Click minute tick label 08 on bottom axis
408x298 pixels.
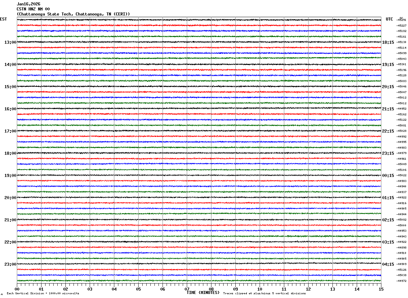(211, 289)
